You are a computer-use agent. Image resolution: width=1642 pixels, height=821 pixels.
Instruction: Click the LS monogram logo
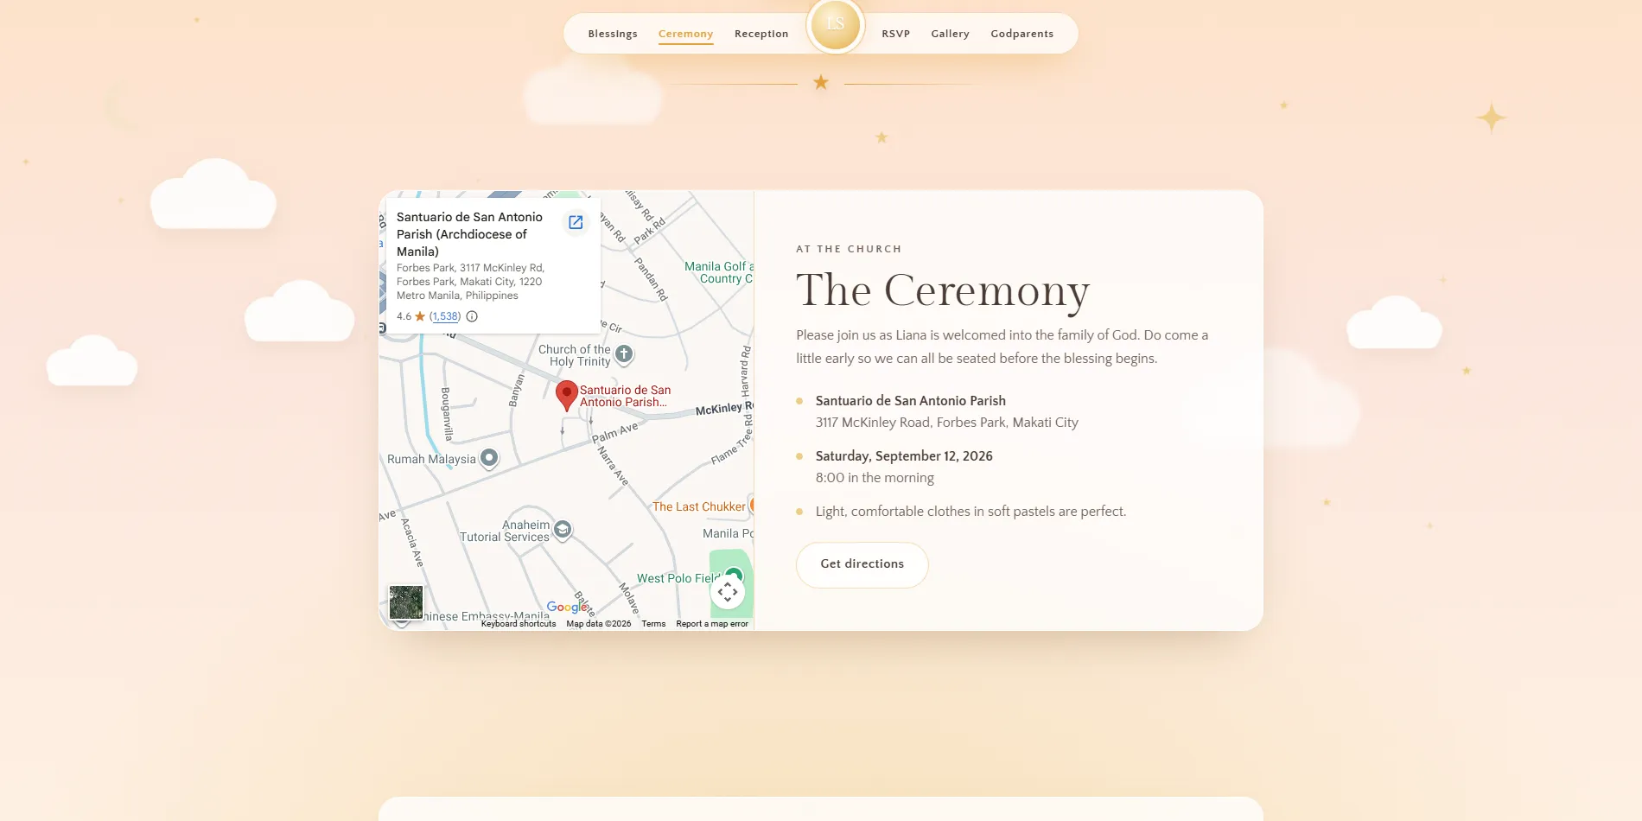click(835, 24)
